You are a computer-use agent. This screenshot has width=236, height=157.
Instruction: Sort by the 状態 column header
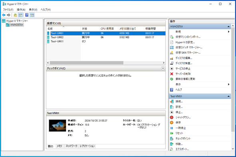coord(90,28)
